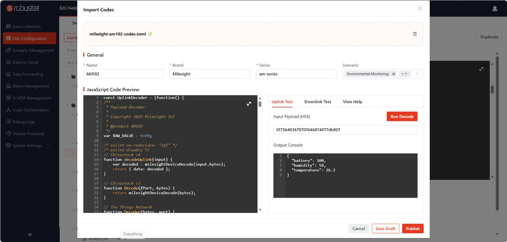Viewport: 507px width, 242px height.
Task: Fold the comment block at line 2
Action: coord(100,102)
